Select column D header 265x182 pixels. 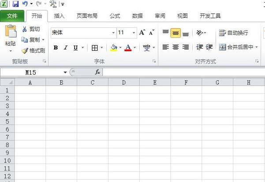coord(124,83)
